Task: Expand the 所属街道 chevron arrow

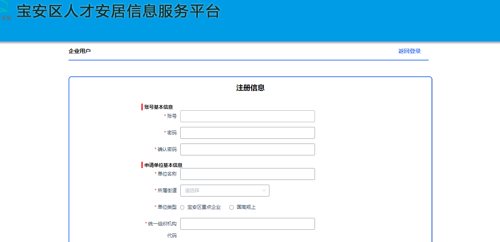Action: click(x=264, y=191)
